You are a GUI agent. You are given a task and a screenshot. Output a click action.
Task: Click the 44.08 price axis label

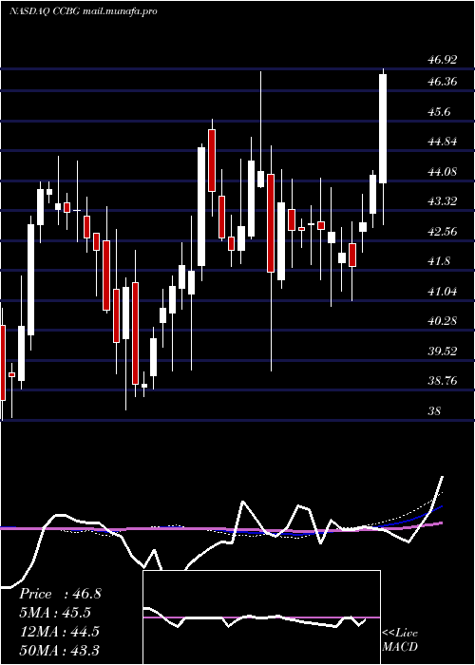443,172
